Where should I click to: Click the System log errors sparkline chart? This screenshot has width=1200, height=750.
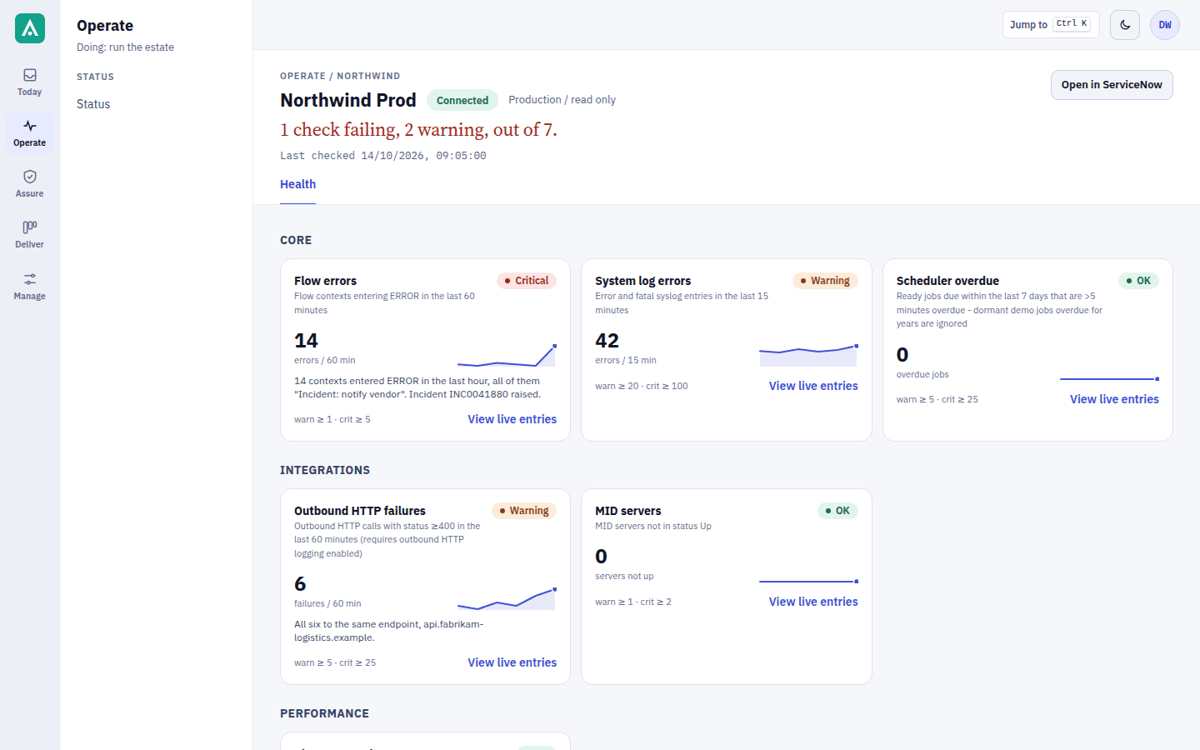point(808,356)
